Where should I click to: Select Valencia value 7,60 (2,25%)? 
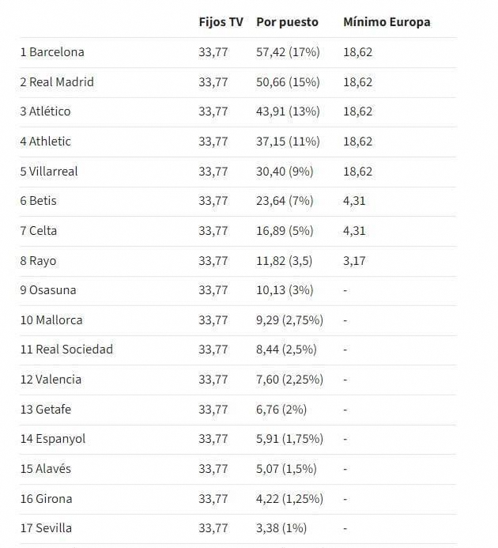point(290,380)
